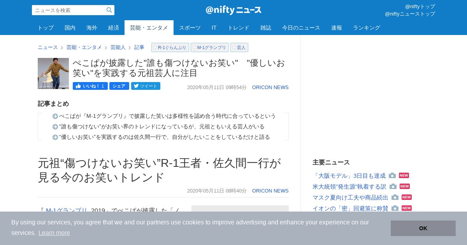Viewport: 467px width, 245px height.
Task: Select the 芸人 tag
Action: point(239,47)
